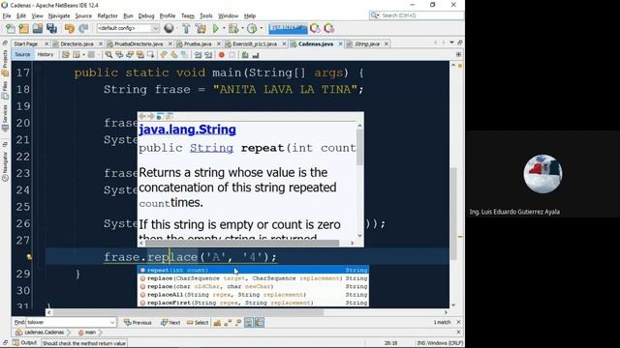Close the find bar
The width and height of the screenshot is (620, 348).
pos(458,322)
